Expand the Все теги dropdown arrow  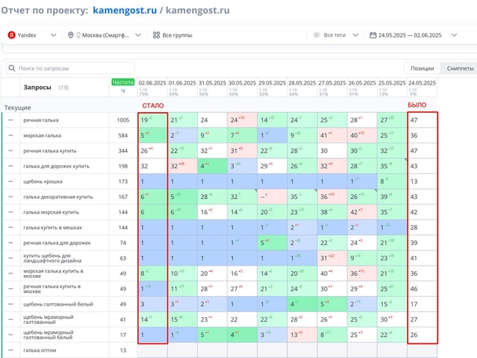[x=355, y=35]
